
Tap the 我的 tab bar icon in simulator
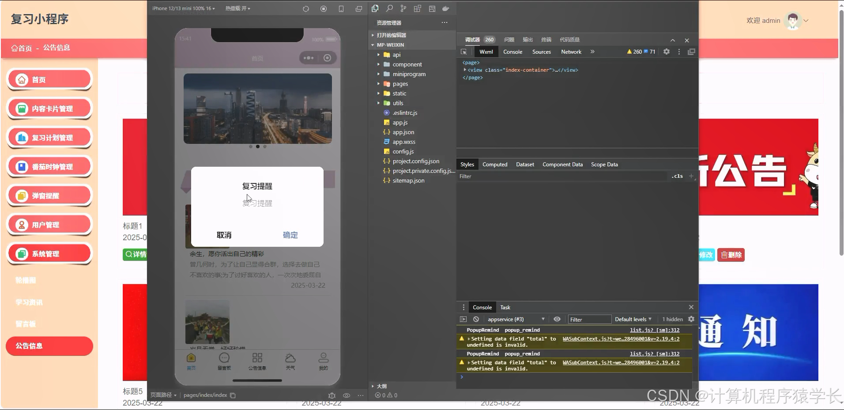324,361
